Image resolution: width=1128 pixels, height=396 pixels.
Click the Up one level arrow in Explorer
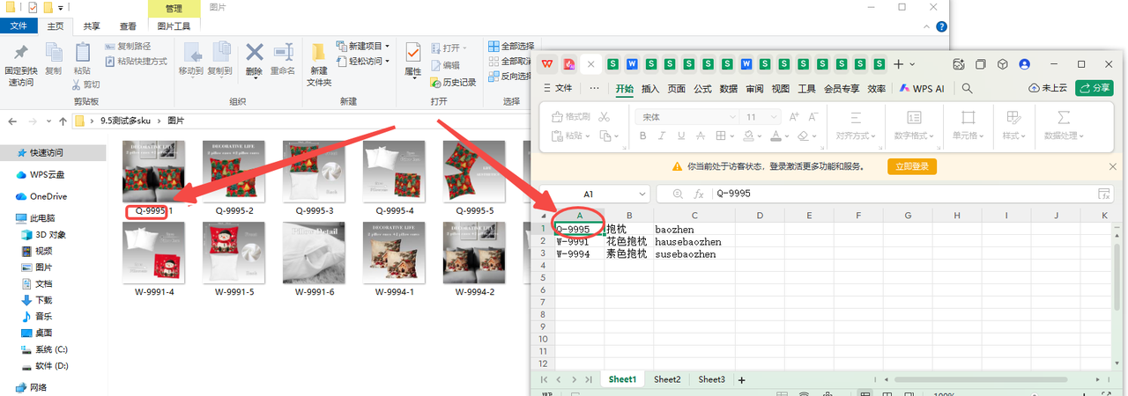point(62,121)
